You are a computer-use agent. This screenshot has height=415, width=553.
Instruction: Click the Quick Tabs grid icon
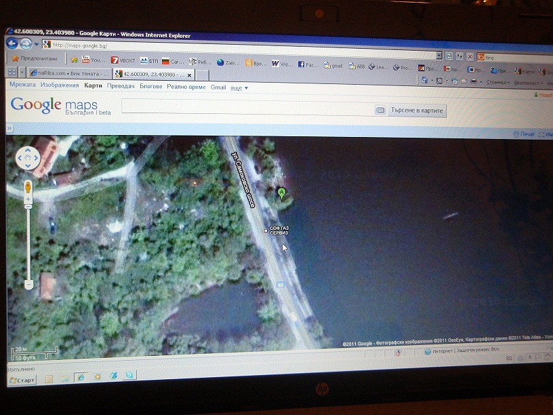[12, 73]
